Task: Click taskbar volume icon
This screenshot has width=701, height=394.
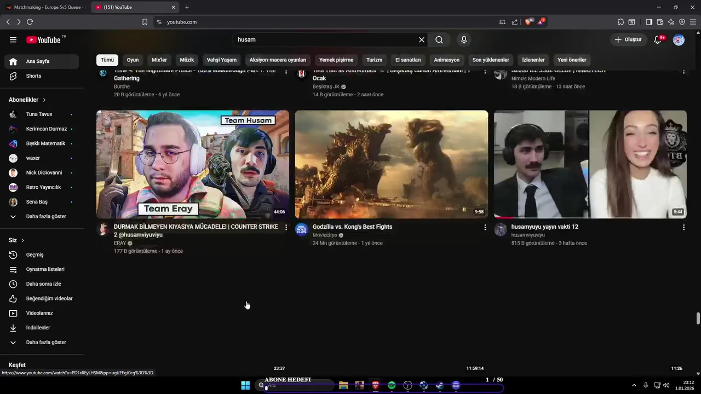Action: [x=666, y=385]
